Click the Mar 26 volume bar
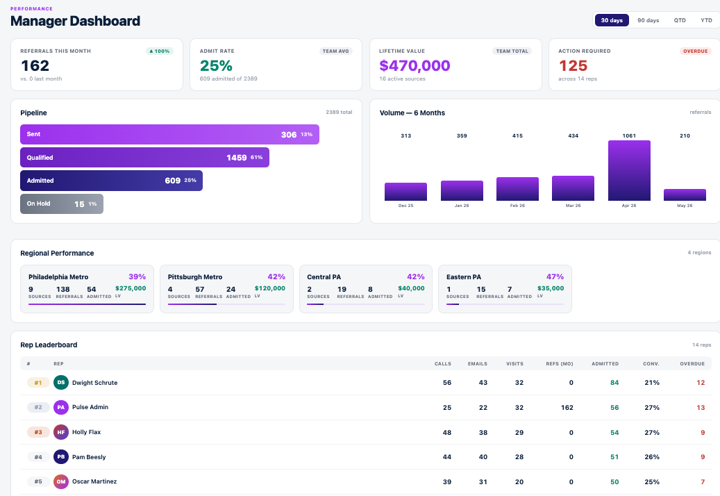 573,188
